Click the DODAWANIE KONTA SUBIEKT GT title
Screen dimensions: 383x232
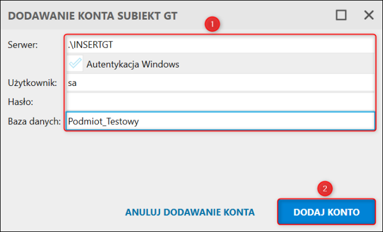click(x=93, y=16)
